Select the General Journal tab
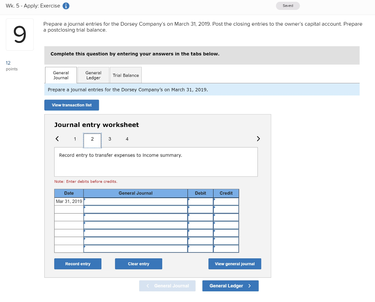The height and width of the screenshot is (302, 375). (60, 75)
